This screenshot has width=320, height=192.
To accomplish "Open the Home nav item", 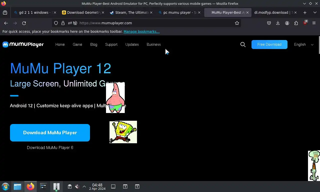I will tap(60, 44).
